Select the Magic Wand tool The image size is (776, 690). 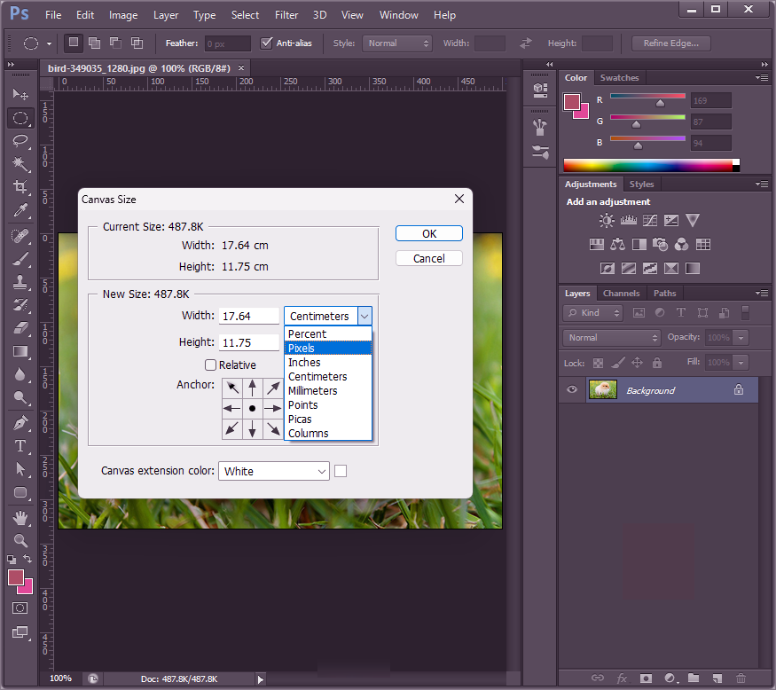click(x=20, y=164)
